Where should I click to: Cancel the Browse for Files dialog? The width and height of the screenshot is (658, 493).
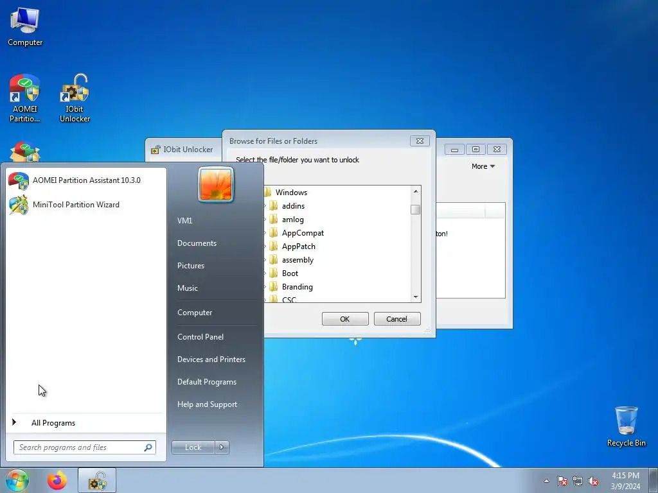pyautogui.click(x=397, y=318)
